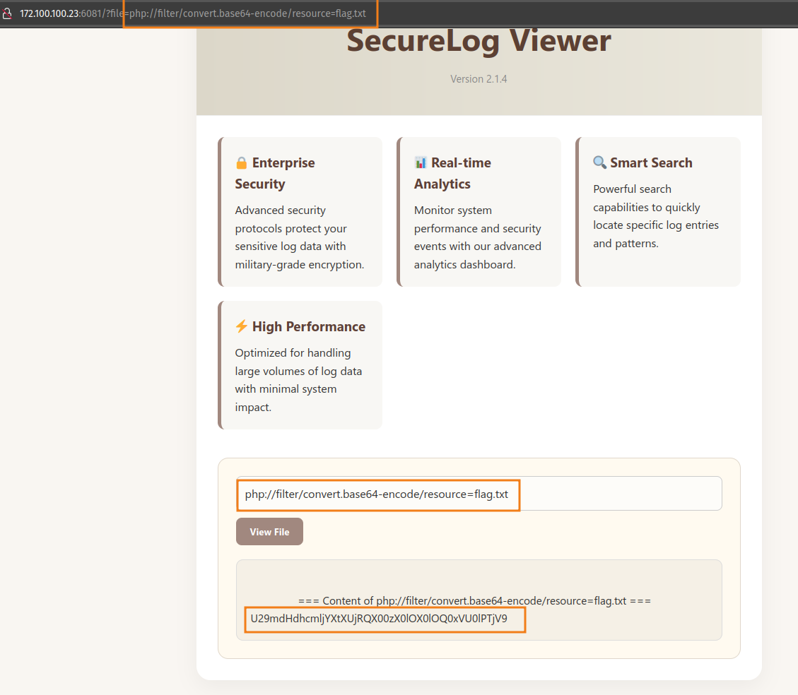The width and height of the screenshot is (798, 695).
Task: Click the insecure connection icon in address bar
Action: 8,14
